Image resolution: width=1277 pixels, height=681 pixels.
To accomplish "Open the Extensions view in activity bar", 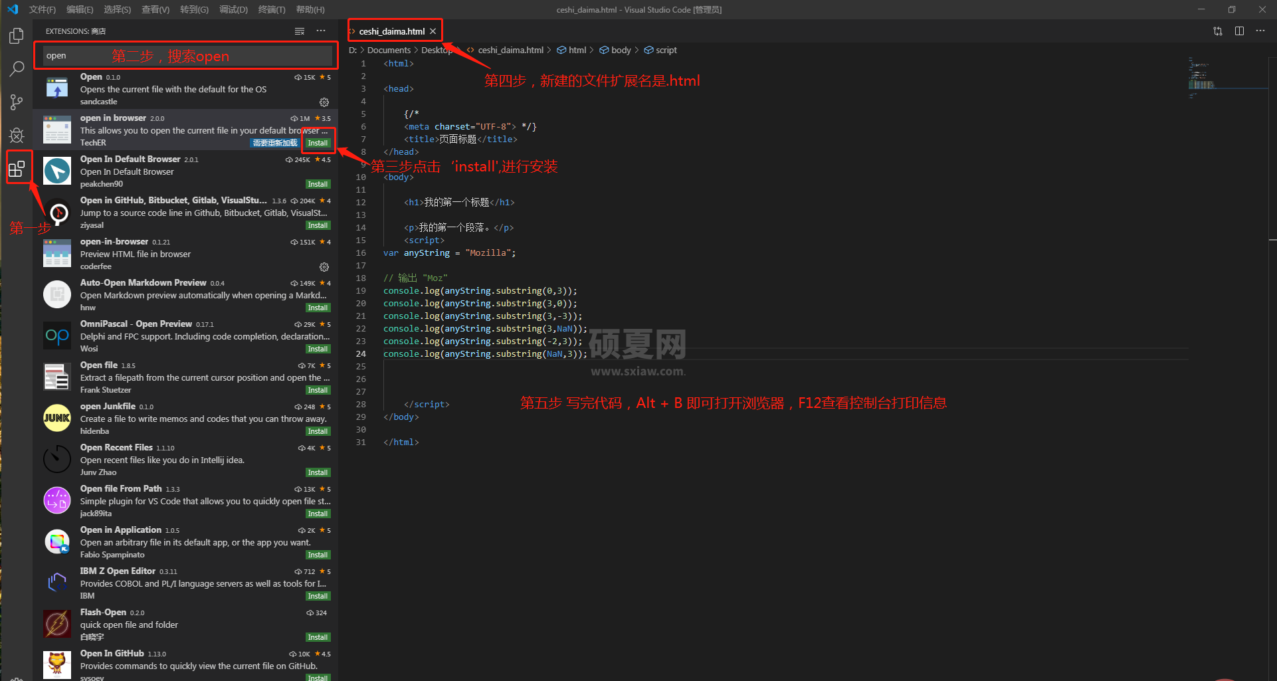I will (x=17, y=169).
